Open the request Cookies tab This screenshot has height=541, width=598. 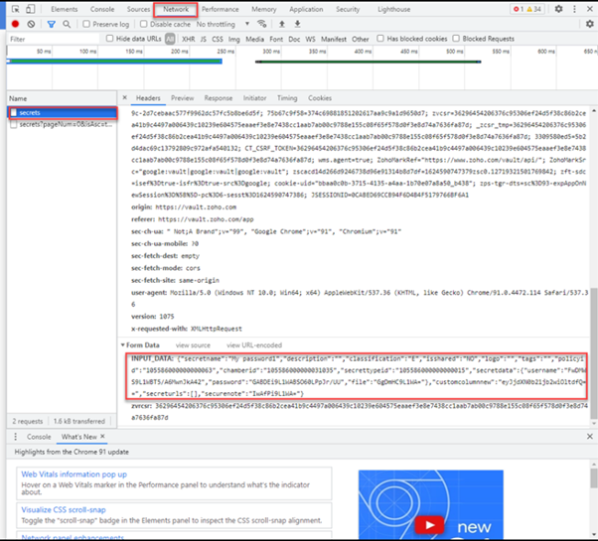pos(320,98)
